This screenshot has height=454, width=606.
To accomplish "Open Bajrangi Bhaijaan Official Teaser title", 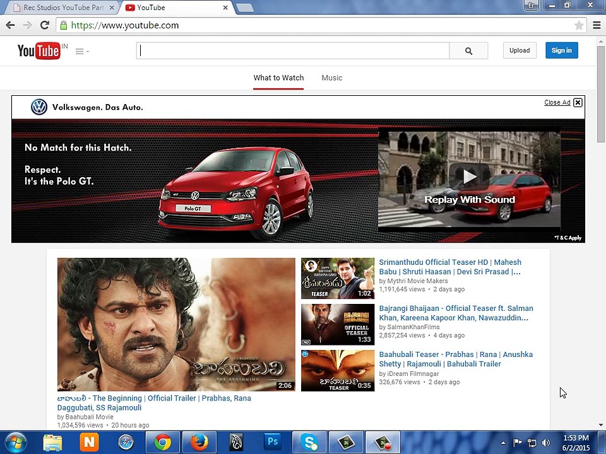I will pos(456,313).
